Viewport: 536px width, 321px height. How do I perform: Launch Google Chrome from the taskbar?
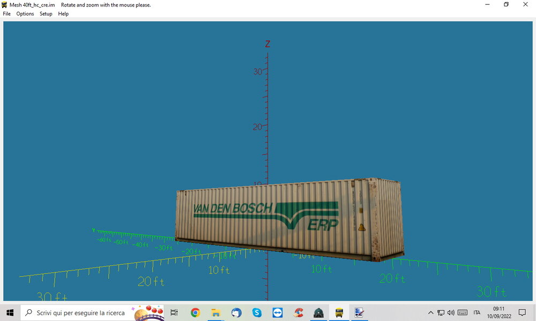[x=195, y=312]
